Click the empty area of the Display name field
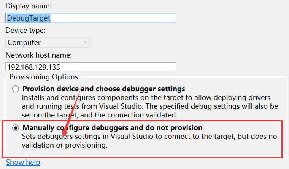 point(113,18)
